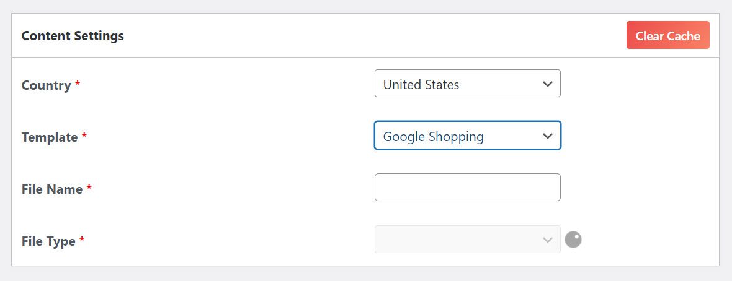Click the Clear Cache button
The image size is (732, 281).
tap(667, 35)
